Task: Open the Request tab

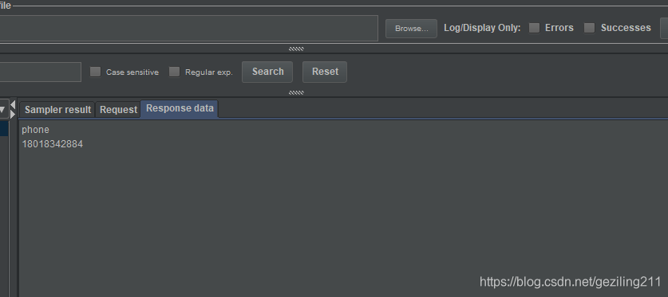Action: 118,110
